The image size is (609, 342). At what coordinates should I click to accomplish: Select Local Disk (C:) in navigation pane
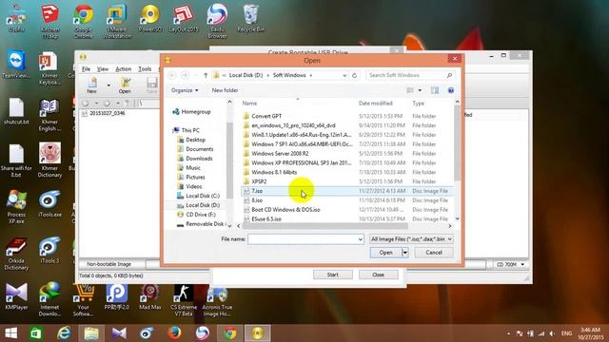pyautogui.click(x=199, y=196)
